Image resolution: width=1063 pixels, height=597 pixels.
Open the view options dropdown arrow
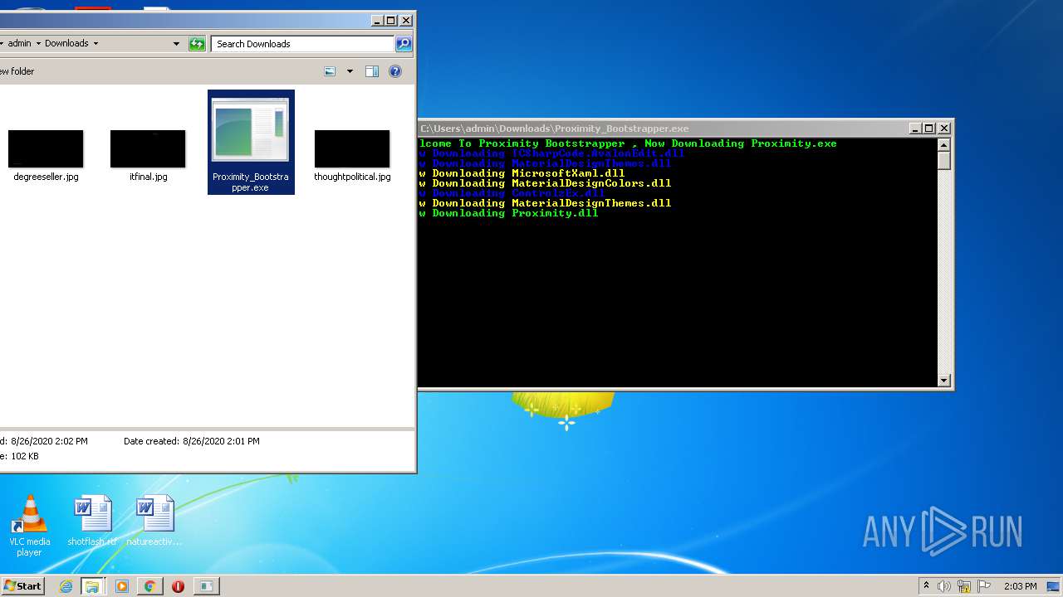tap(350, 71)
